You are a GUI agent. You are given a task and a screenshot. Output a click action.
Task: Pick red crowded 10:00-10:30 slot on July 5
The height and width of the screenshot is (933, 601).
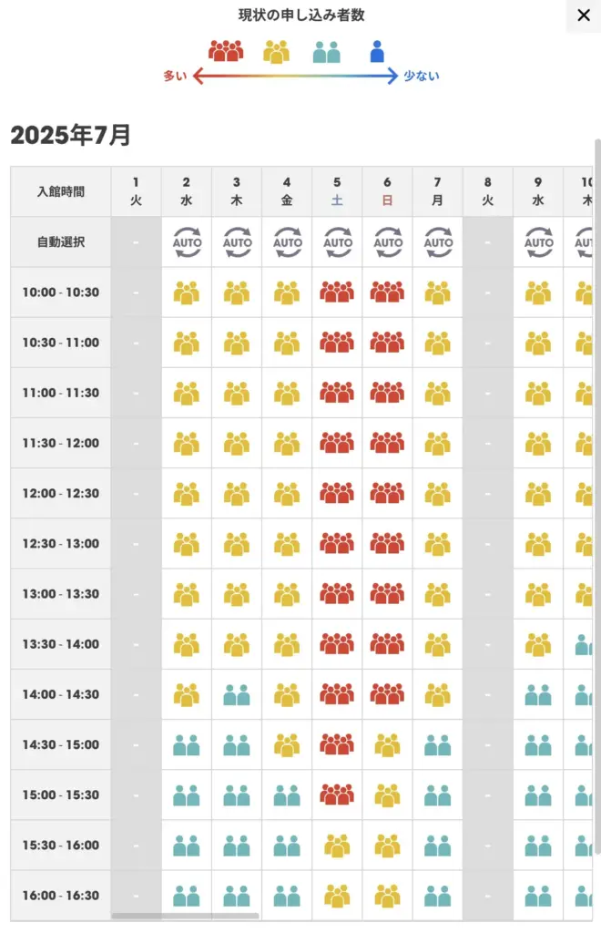tap(337, 292)
